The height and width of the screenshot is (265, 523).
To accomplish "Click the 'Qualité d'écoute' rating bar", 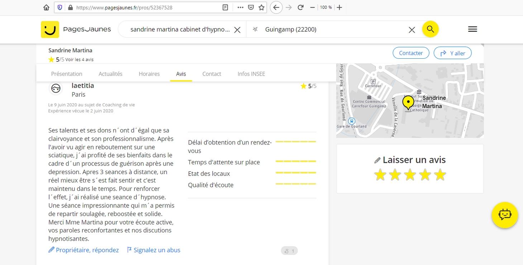I will 296,184.
